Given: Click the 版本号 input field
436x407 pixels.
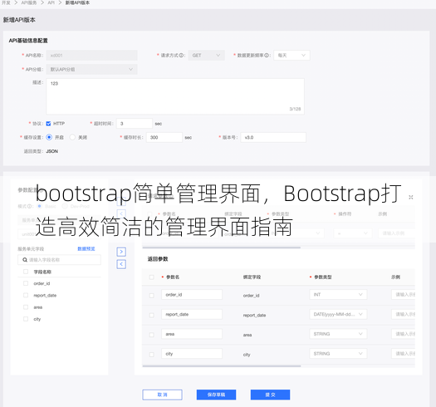Looking at the screenshot, I should (x=273, y=137).
